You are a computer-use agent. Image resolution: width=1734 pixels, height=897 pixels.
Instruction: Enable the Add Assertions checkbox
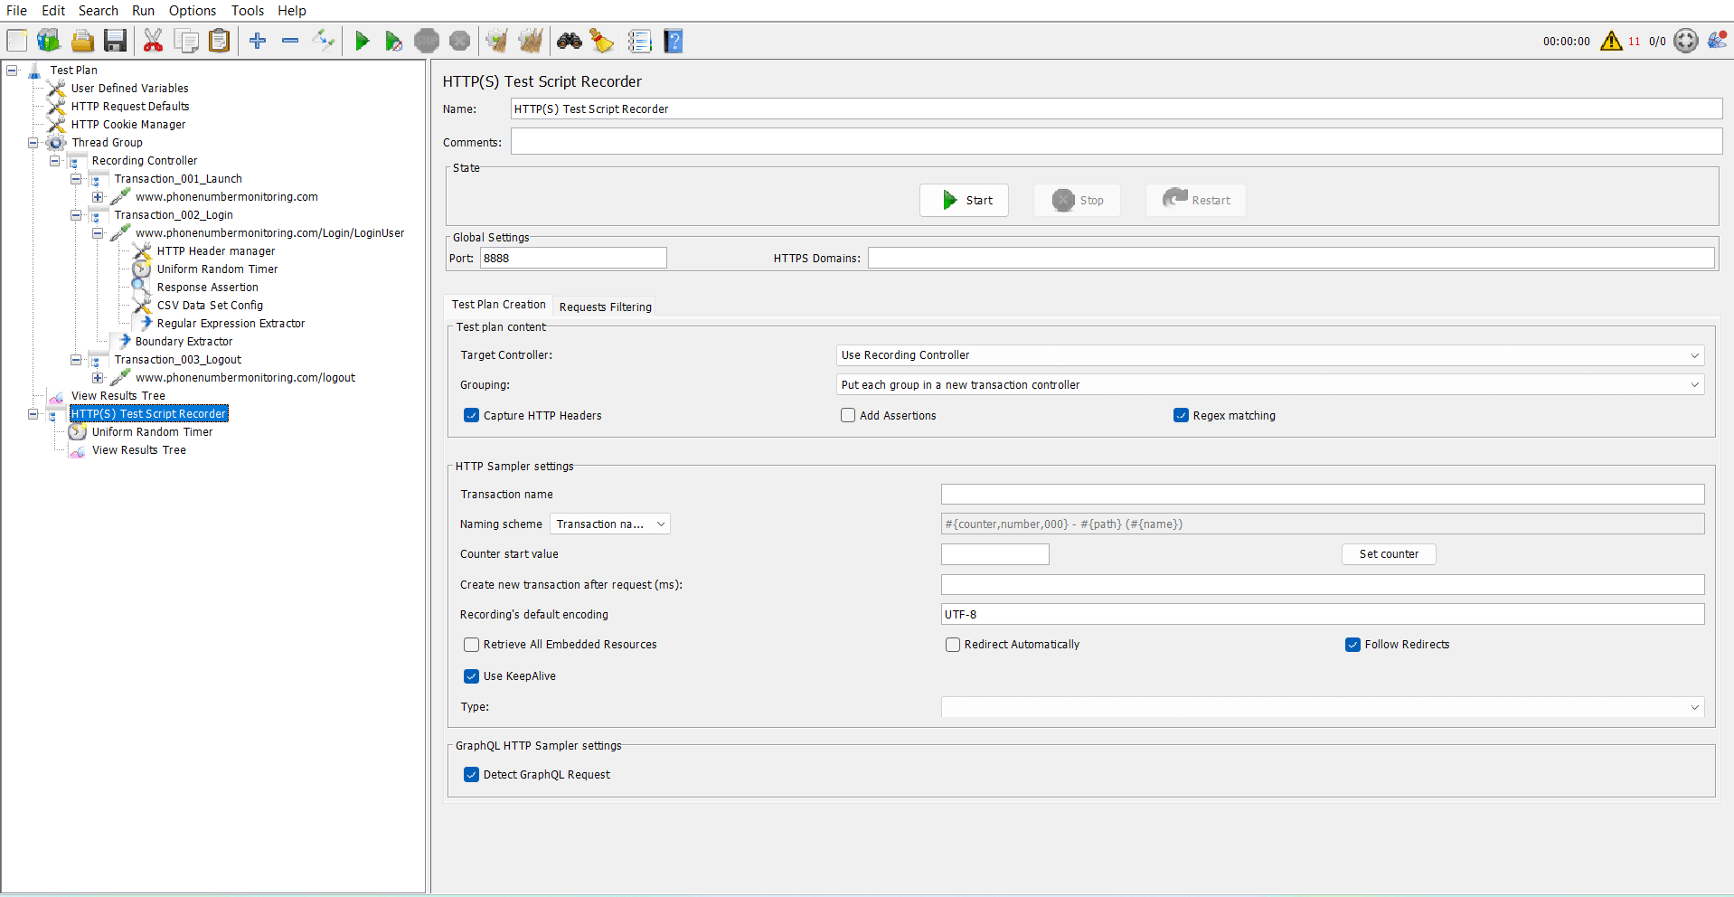(x=848, y=416)
